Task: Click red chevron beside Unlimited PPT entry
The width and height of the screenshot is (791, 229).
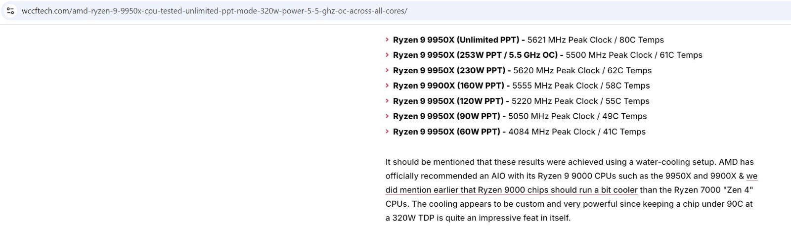Action: pyautogui.click(x=387, y=40)
